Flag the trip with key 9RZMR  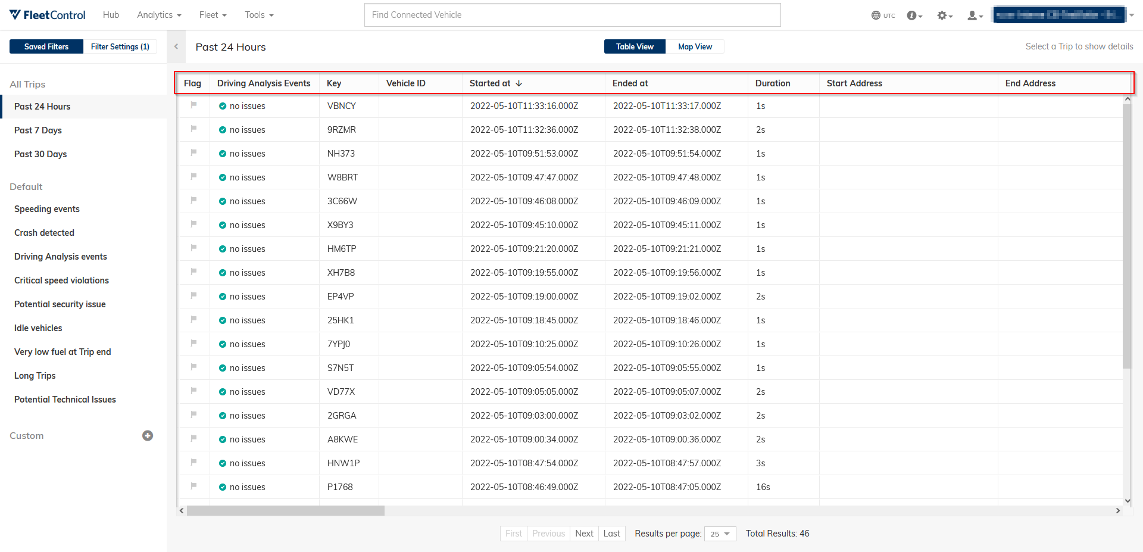pyautogui.click(x=193, y=129)
